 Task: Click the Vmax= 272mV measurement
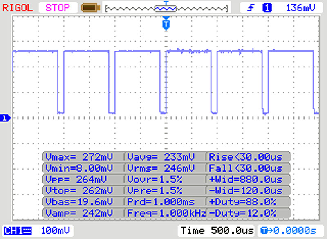(79, 157)
